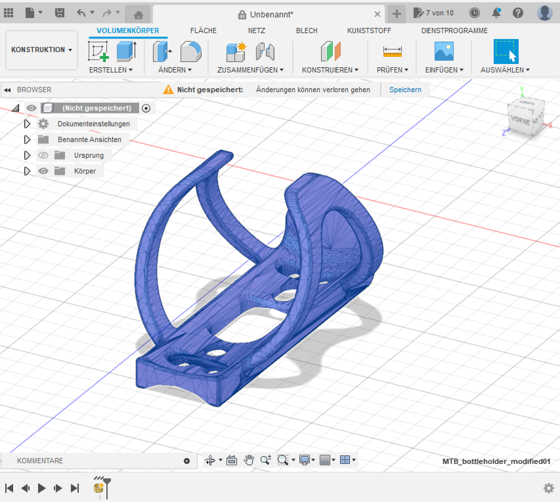Click the 7 von 10 indicator
Screen dimensions: 560x502
click(x=433, y=13)
